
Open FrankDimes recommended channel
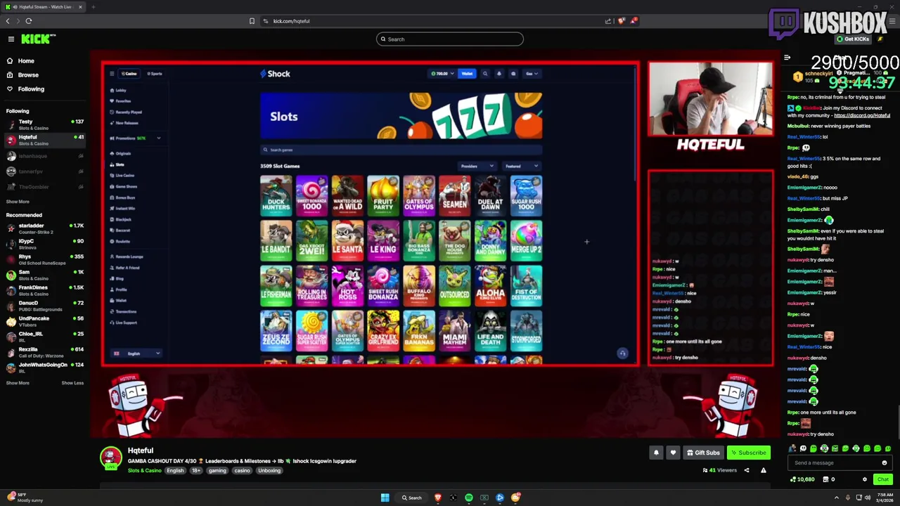[x=44, y=290]
